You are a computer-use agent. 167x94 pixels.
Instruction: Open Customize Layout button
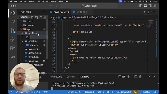155,6
